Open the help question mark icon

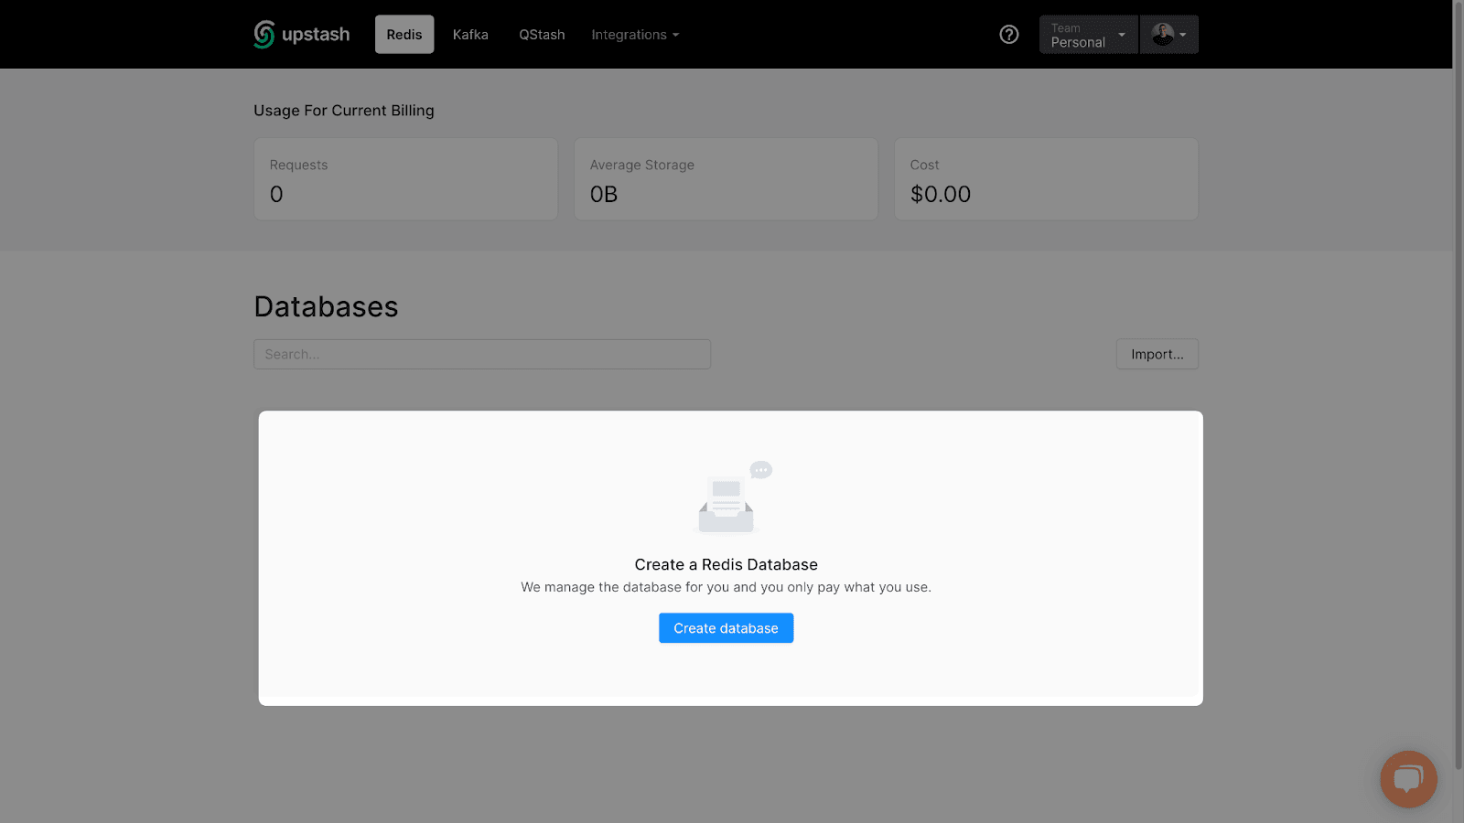tap(1008, 34)
